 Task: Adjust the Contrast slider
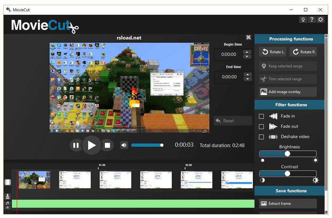click(288, 174)
